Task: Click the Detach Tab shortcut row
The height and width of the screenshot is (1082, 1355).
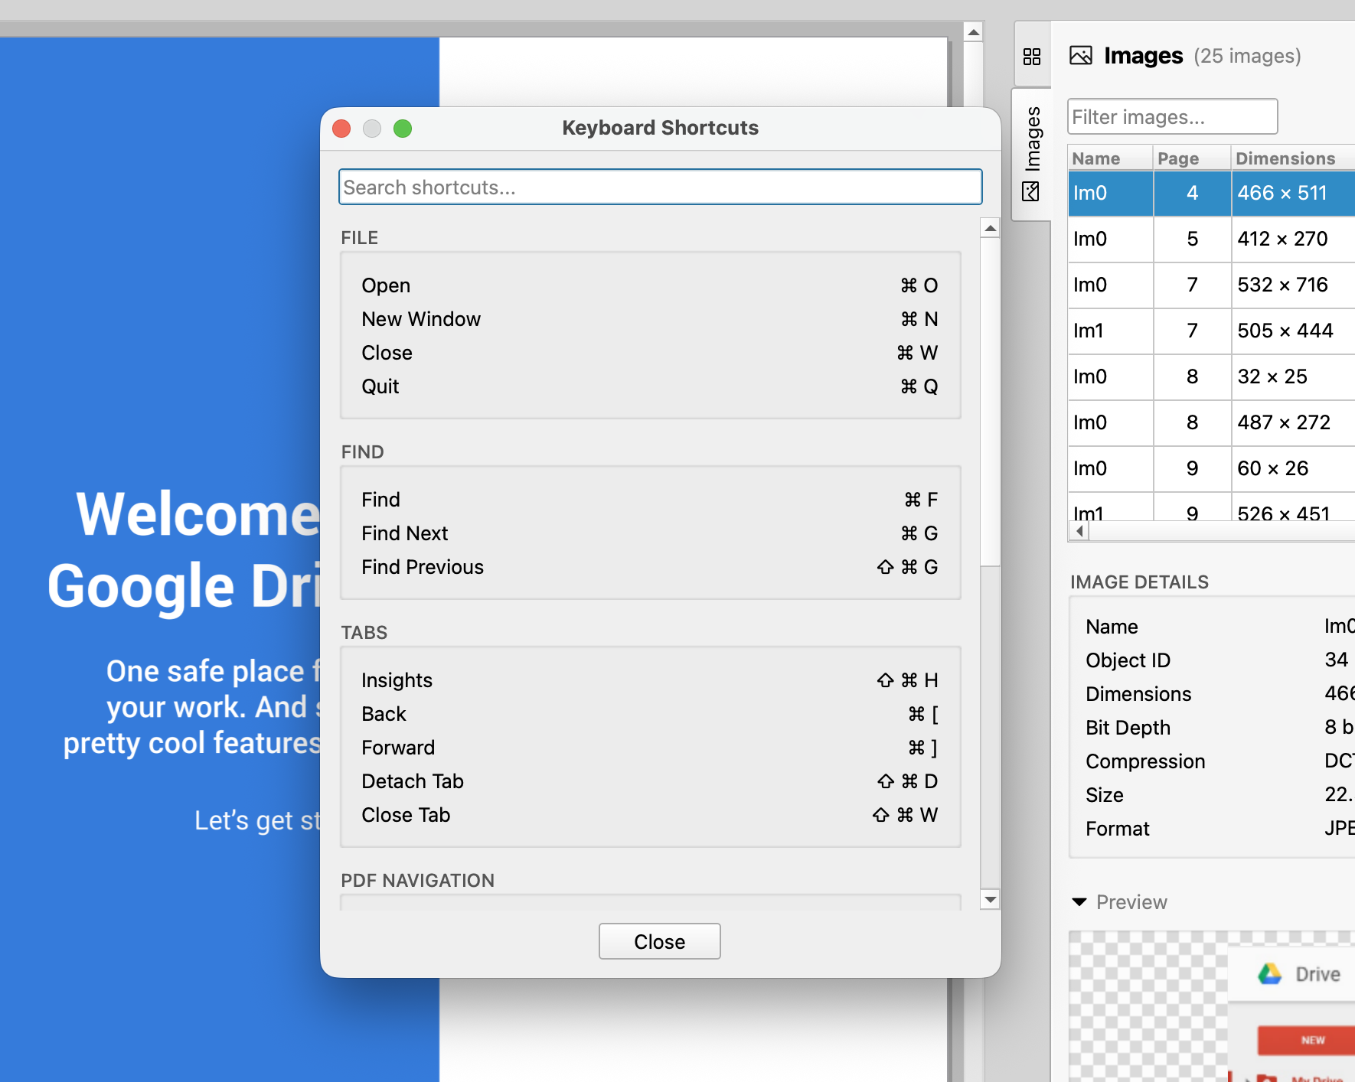Action: (x=650, y=781)
